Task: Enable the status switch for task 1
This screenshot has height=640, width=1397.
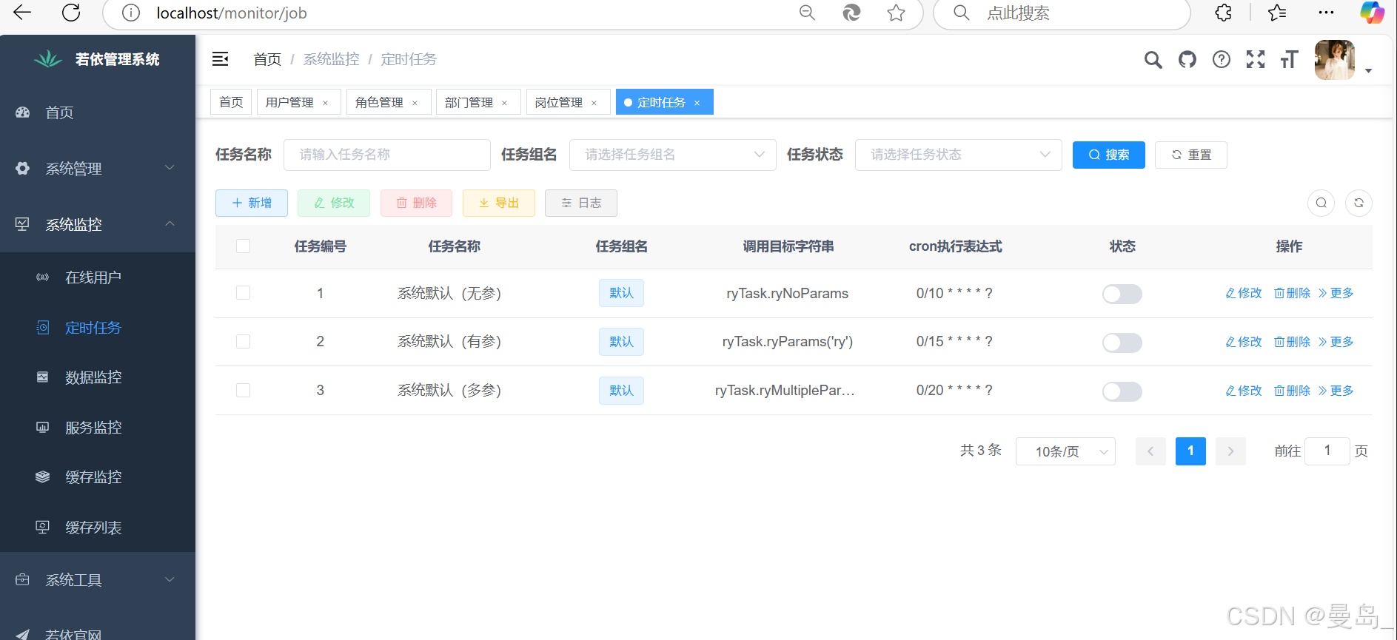Action: (1122, 294)
